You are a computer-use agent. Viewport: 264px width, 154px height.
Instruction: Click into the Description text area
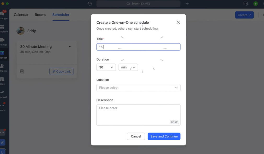click(138, 115)
